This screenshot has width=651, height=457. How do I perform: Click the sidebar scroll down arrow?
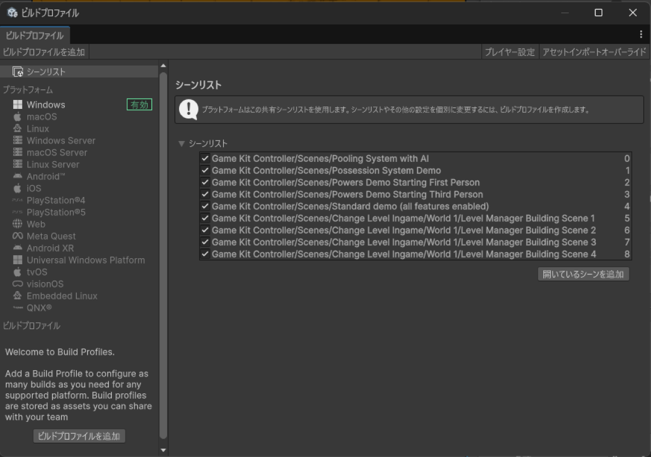click(163, 450)
